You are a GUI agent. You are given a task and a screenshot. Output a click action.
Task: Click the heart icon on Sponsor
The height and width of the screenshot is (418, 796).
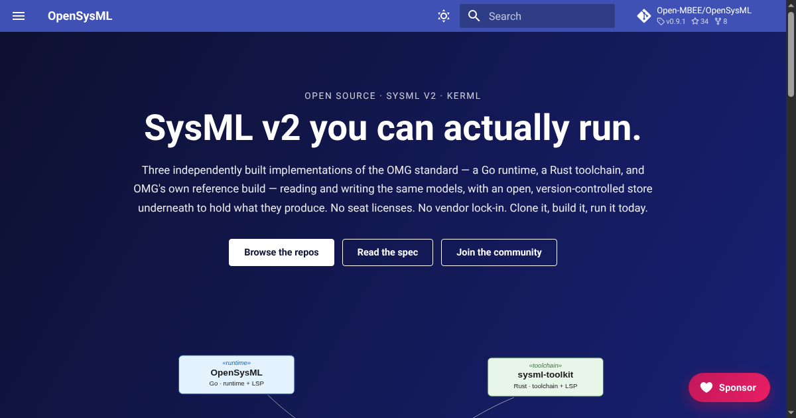point(706,387)
